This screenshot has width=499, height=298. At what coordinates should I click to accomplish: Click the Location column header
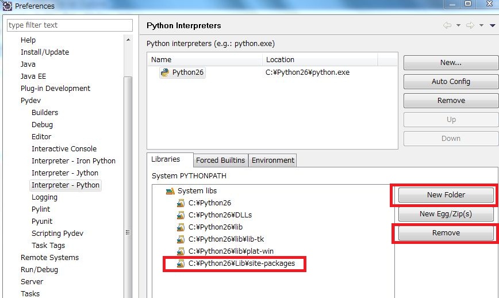tap(320, 60)
